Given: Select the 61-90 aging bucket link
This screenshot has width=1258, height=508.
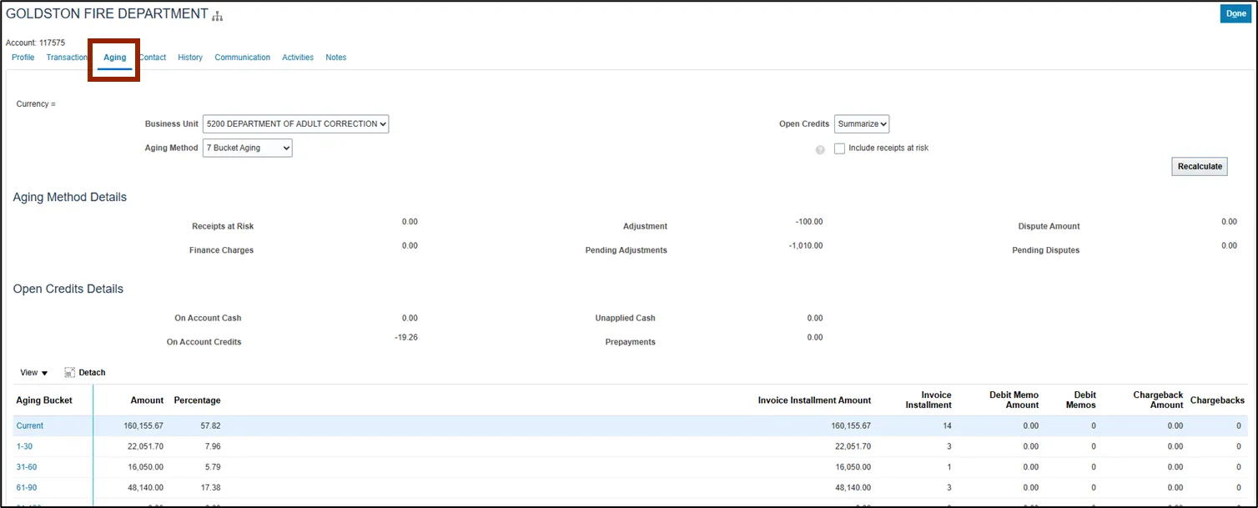Looking at the screenshot, I should pos(27,487).
